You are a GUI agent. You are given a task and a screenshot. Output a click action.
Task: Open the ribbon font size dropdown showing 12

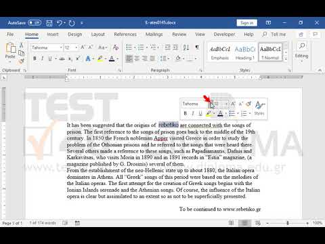77,47
